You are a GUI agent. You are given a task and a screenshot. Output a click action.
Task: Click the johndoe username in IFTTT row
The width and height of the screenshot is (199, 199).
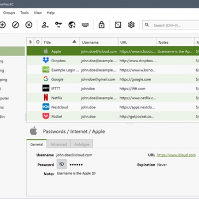(88, 89)
